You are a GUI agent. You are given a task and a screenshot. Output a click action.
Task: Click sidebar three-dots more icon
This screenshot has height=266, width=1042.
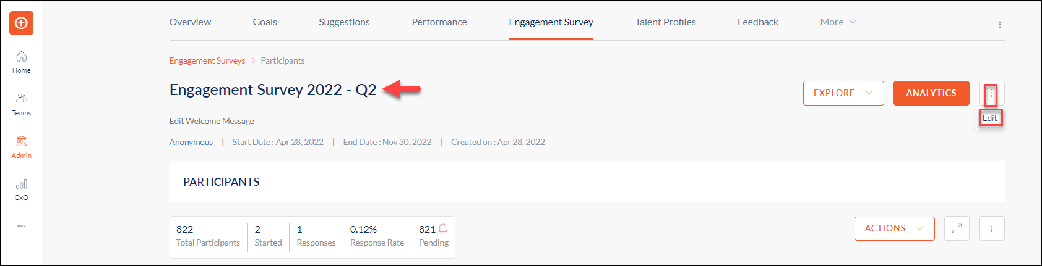(21, 225)
